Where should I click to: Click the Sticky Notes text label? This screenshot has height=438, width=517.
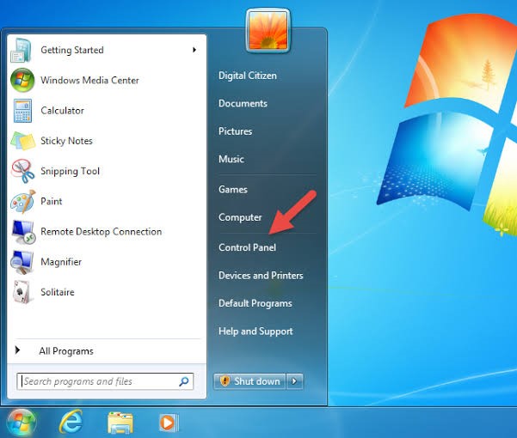(66, 141)
